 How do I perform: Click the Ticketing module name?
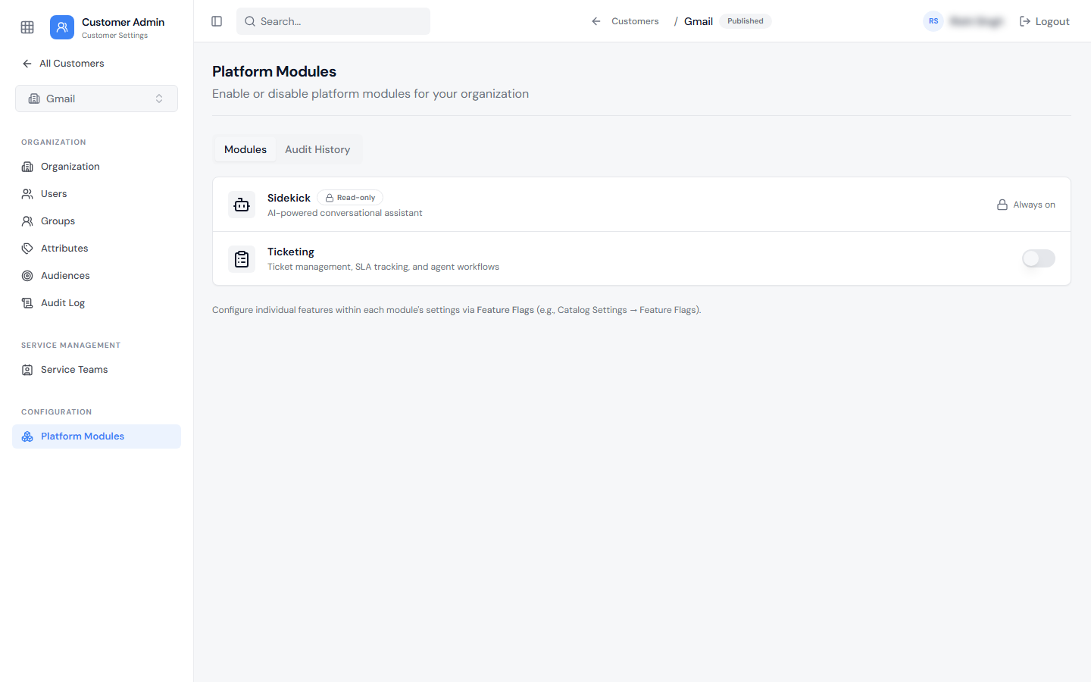(291, 252)
